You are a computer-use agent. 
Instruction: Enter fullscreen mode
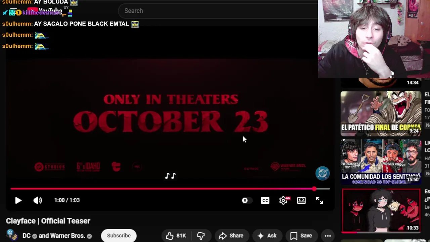tap(319, 200)
